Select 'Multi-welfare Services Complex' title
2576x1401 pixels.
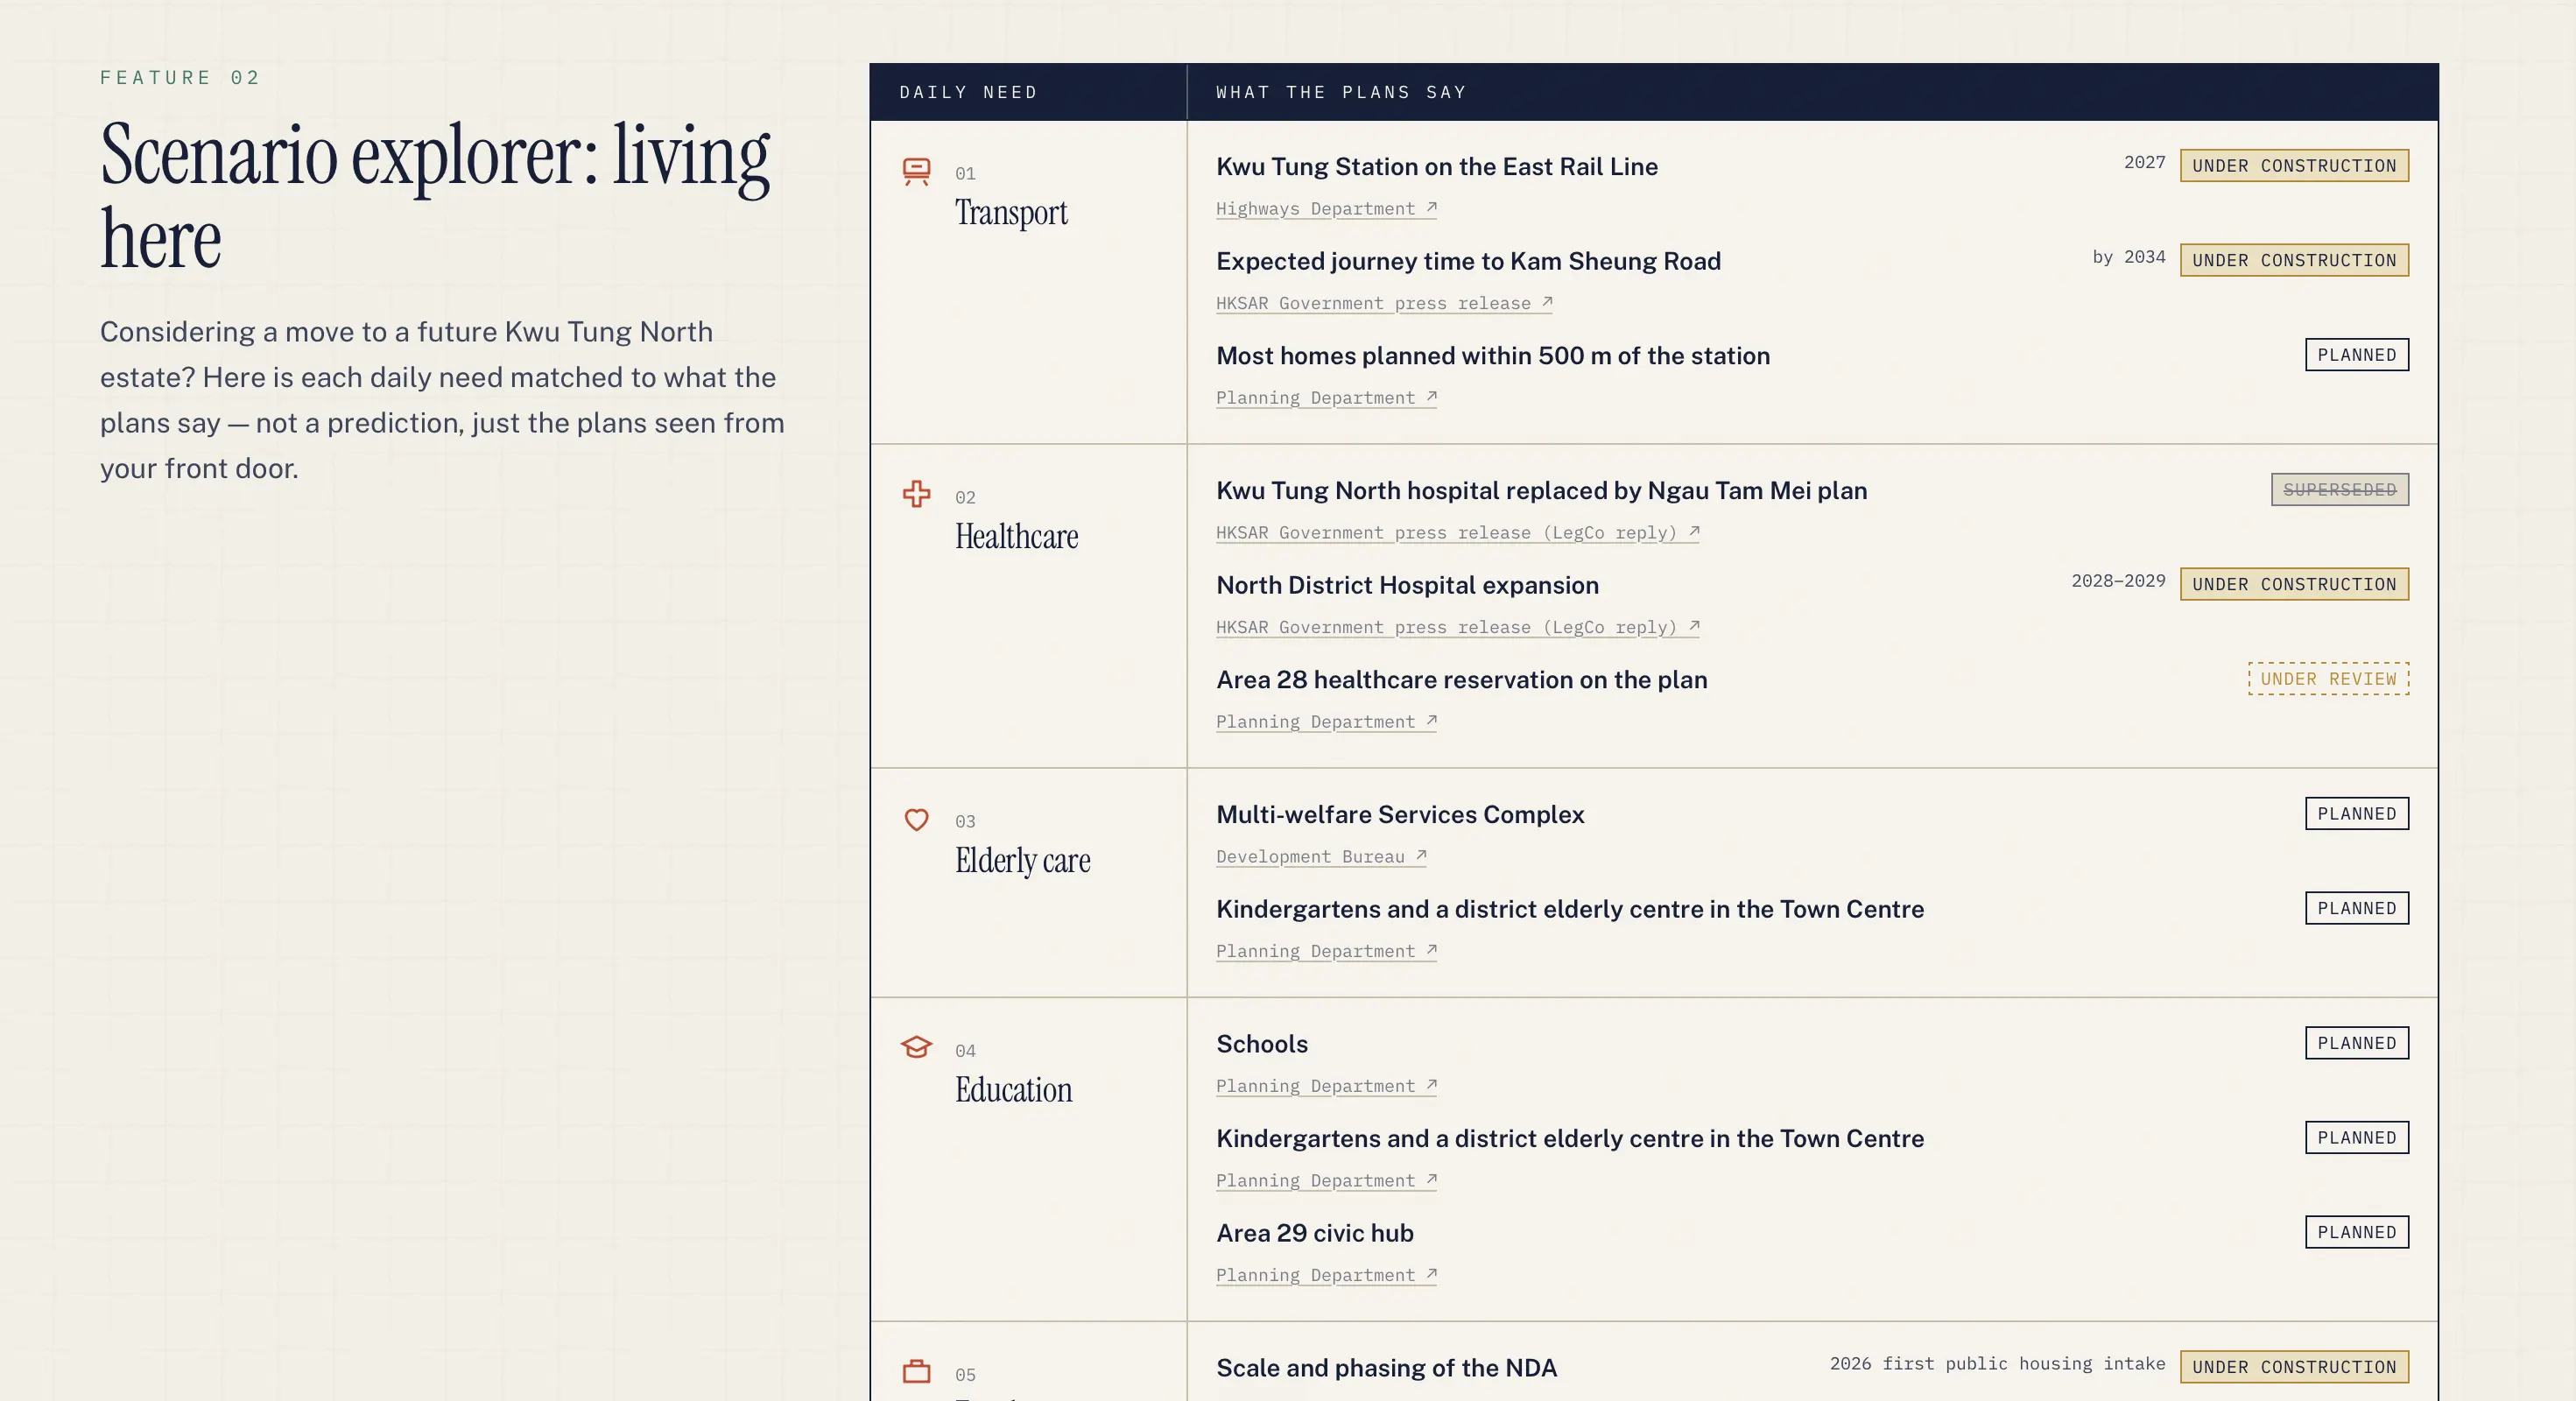click(1400, 815)
